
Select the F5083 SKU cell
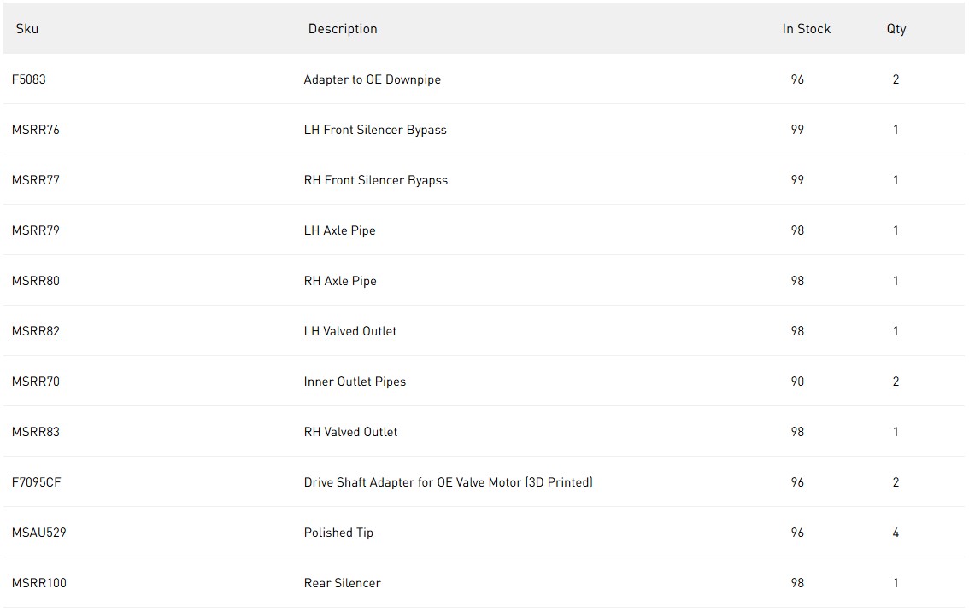(29, 79)
